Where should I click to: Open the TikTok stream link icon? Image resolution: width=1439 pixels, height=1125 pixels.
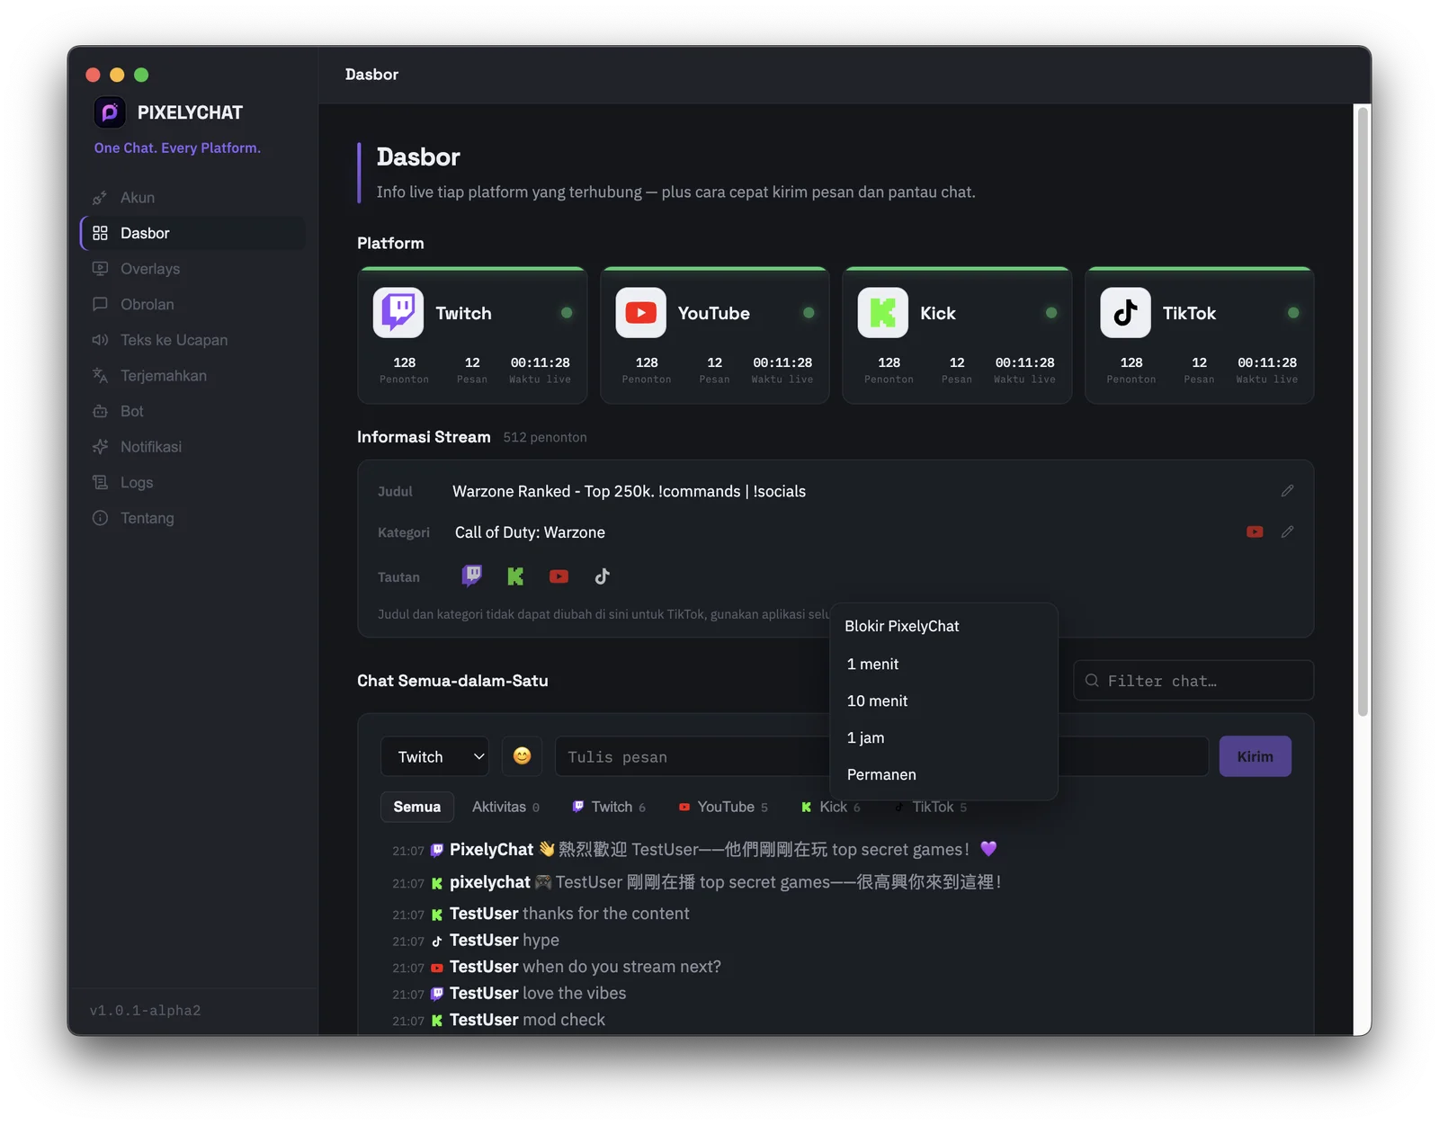click(x=602, y=576)
